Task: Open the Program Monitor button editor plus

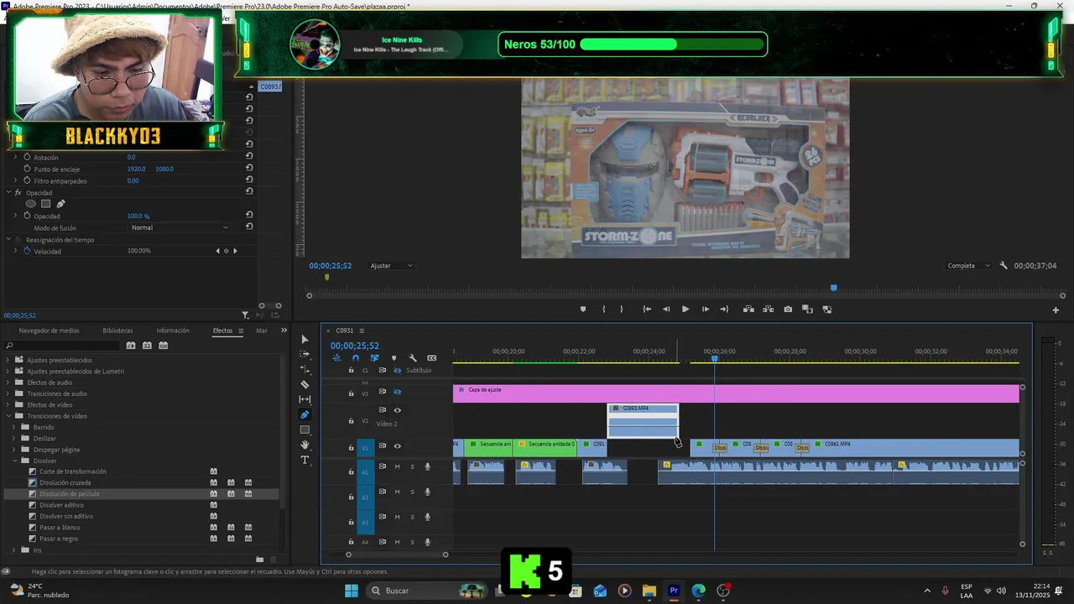Action: pos(1056,310)
